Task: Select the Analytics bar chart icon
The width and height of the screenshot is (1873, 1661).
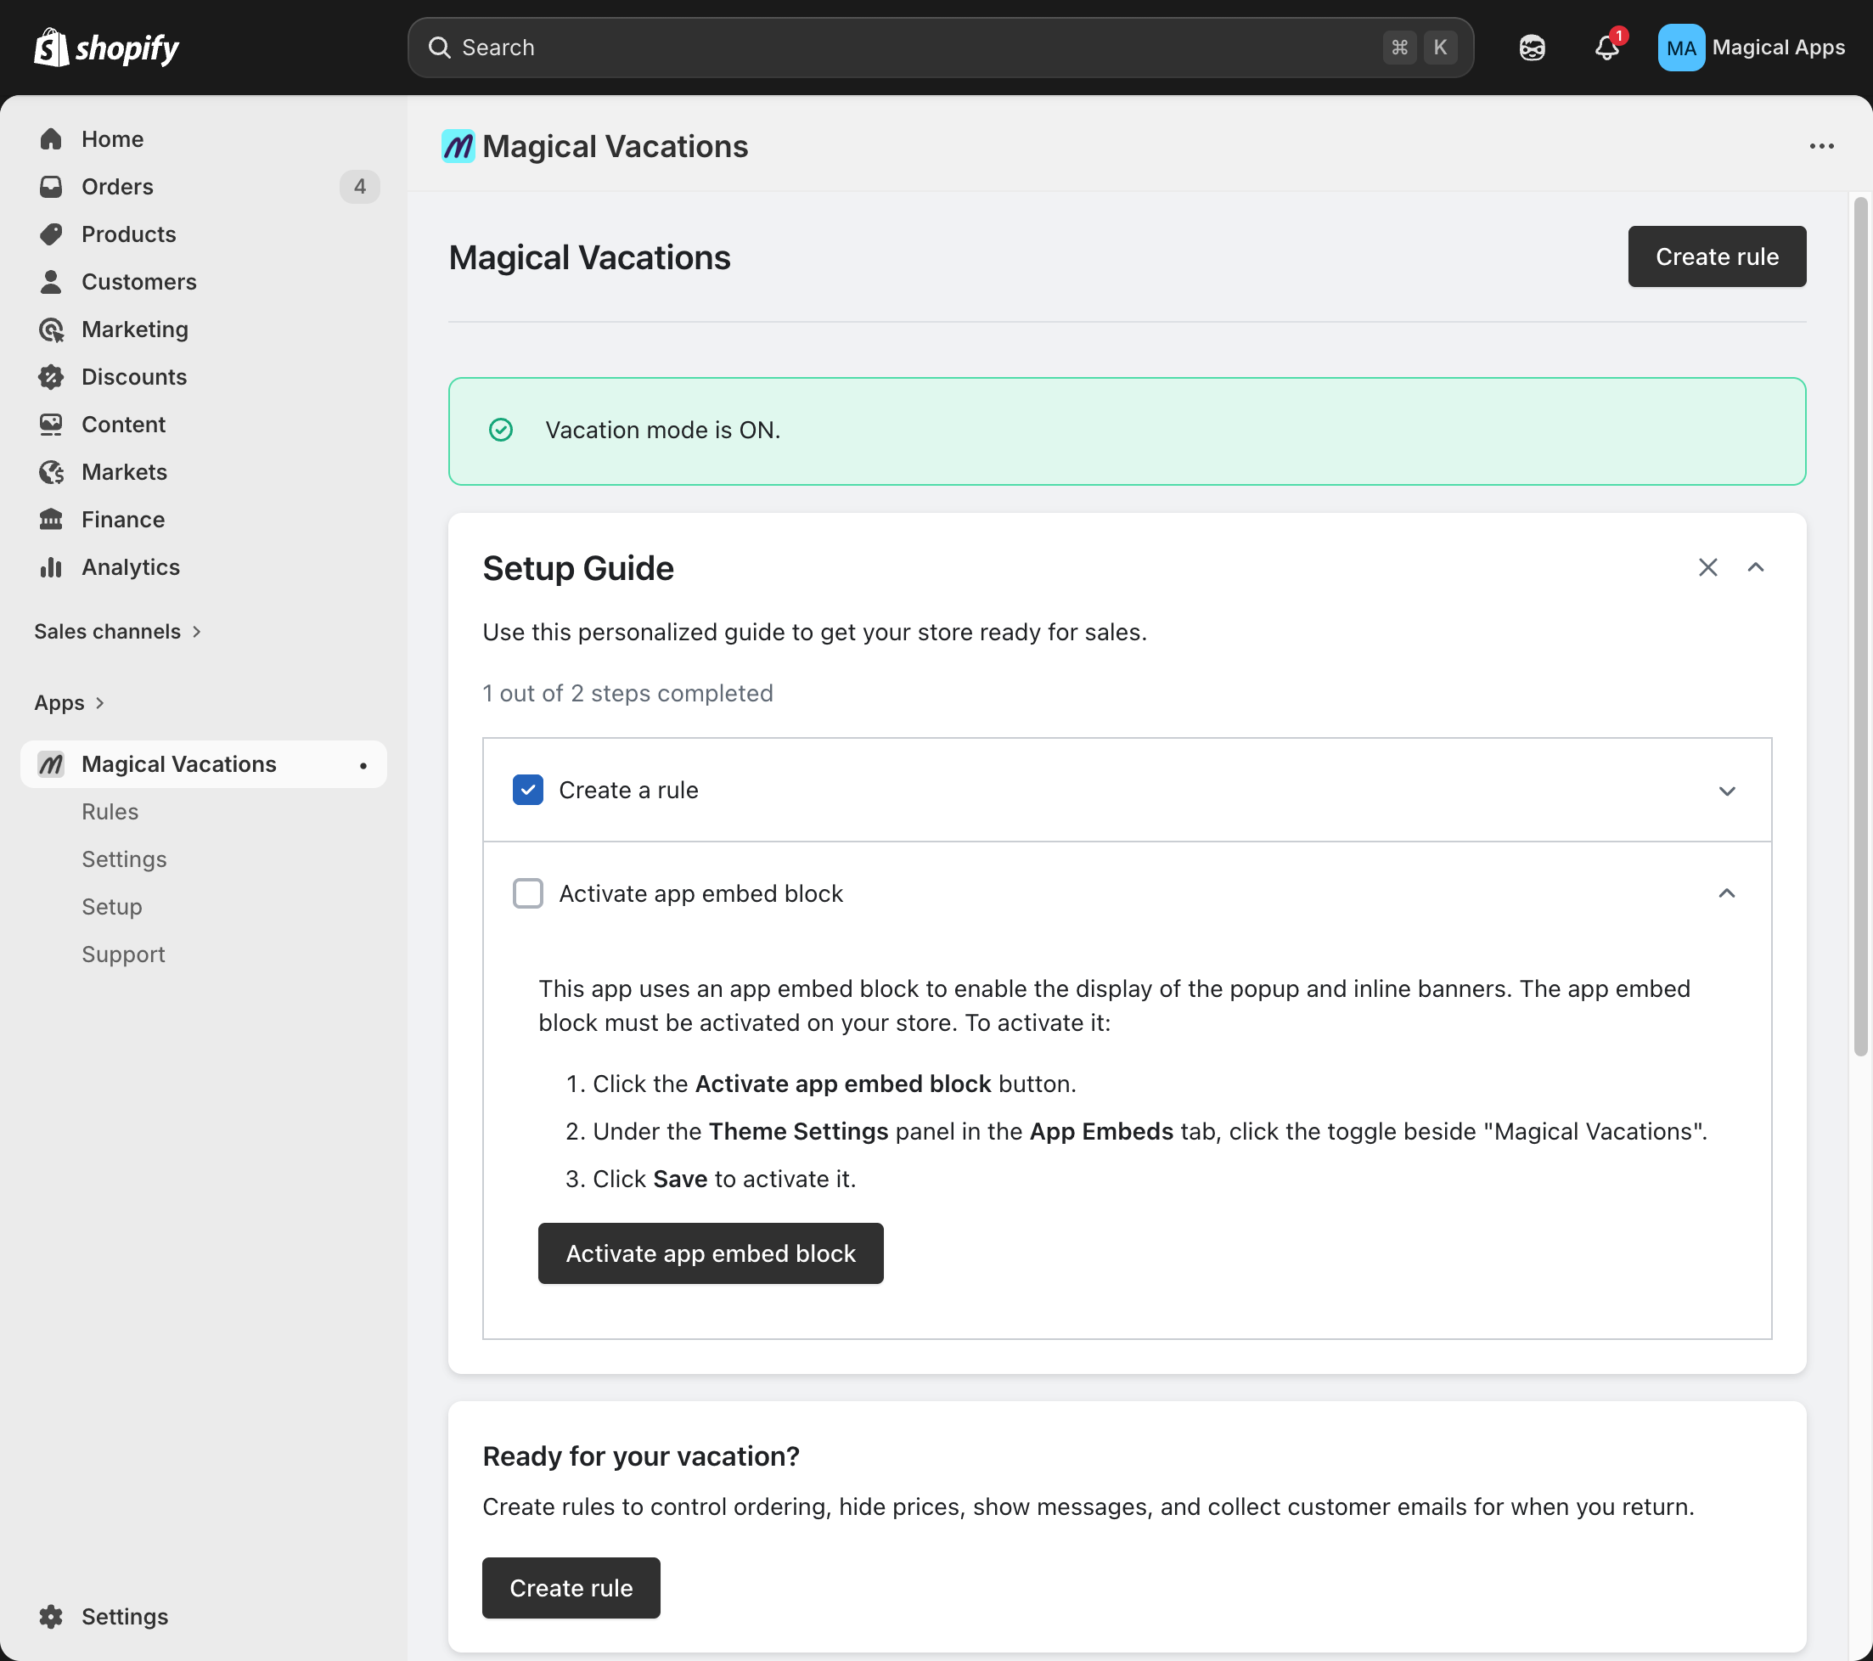Action: (x=51, y=566)
